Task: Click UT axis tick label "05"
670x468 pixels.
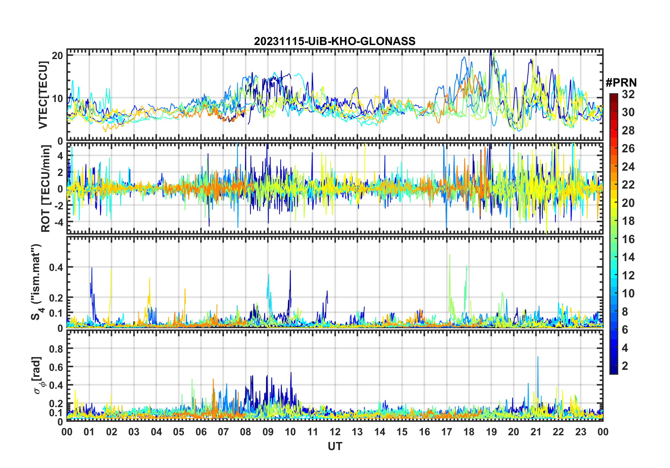Action: [179, 432]
